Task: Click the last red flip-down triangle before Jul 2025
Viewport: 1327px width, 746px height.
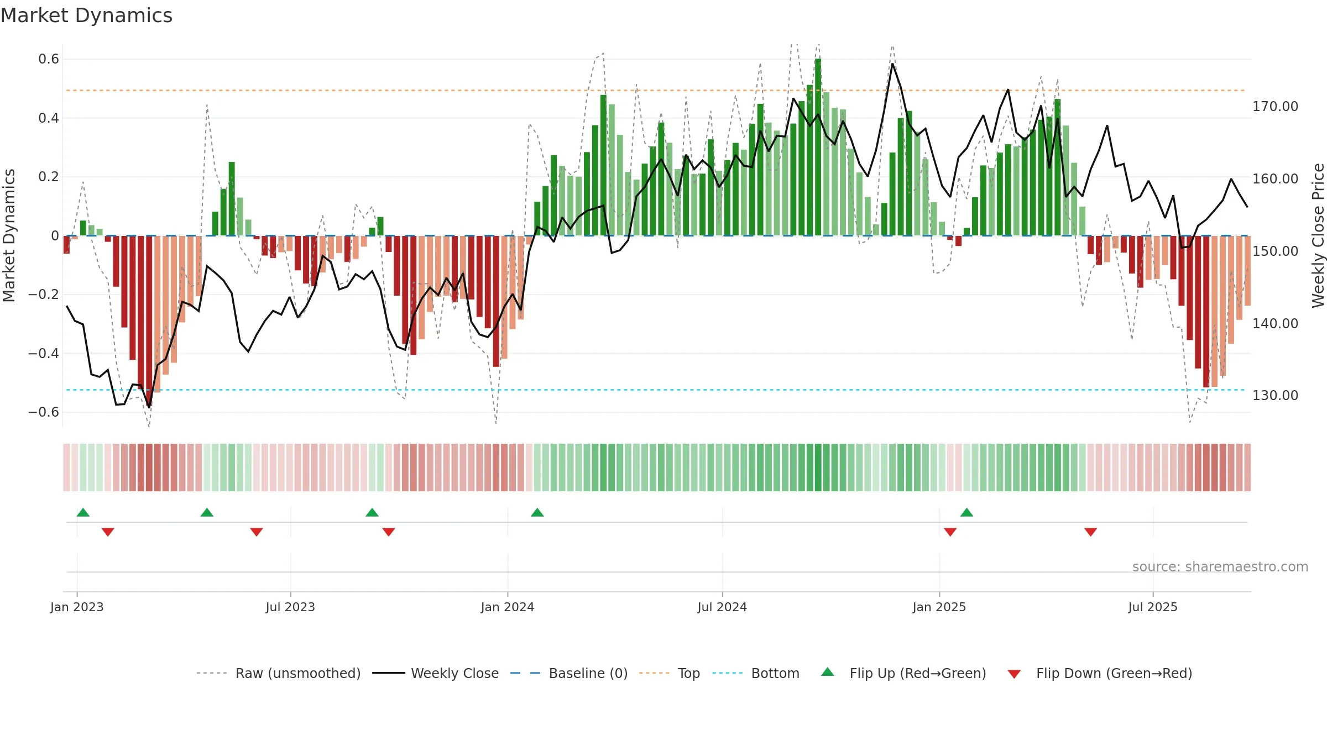Action: click(1090, 532)
